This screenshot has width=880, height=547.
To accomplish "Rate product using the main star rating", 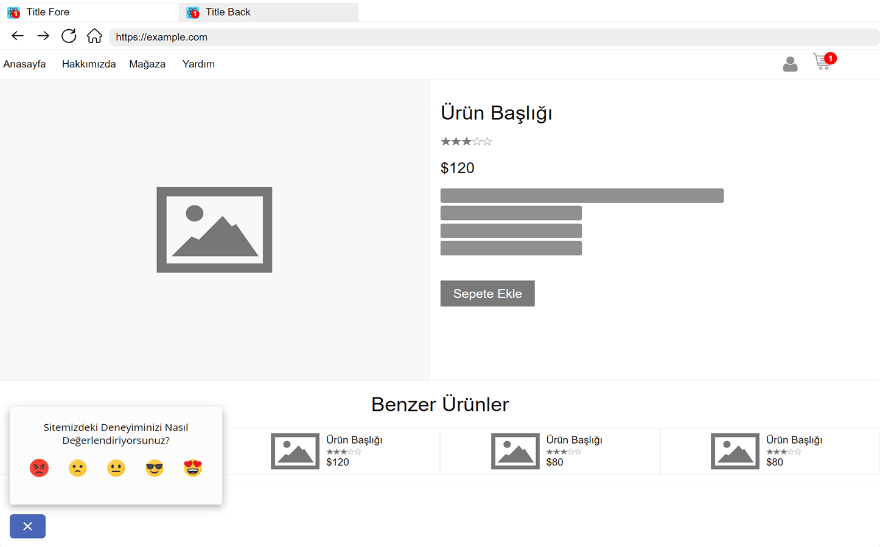I will (466, 142).
